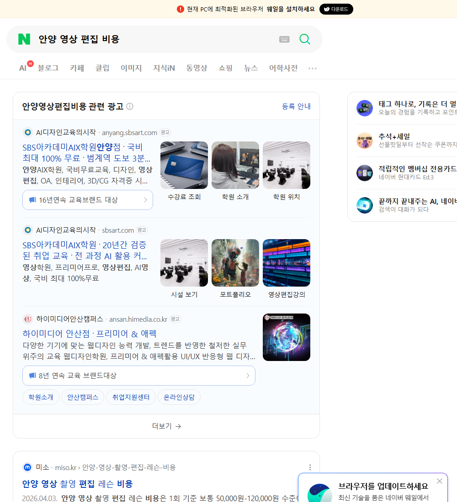The width and height of the screenshot is (457, 502).
Task: Click the 다운로드 Whale button
Action: [336, 9]
